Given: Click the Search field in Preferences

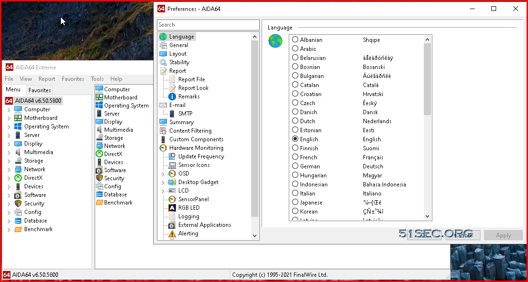Looking at the screenshot, I should point(208,25).
